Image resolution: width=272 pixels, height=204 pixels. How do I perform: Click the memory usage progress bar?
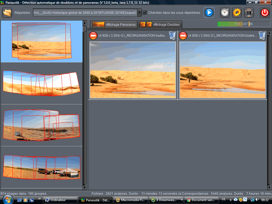244,24
